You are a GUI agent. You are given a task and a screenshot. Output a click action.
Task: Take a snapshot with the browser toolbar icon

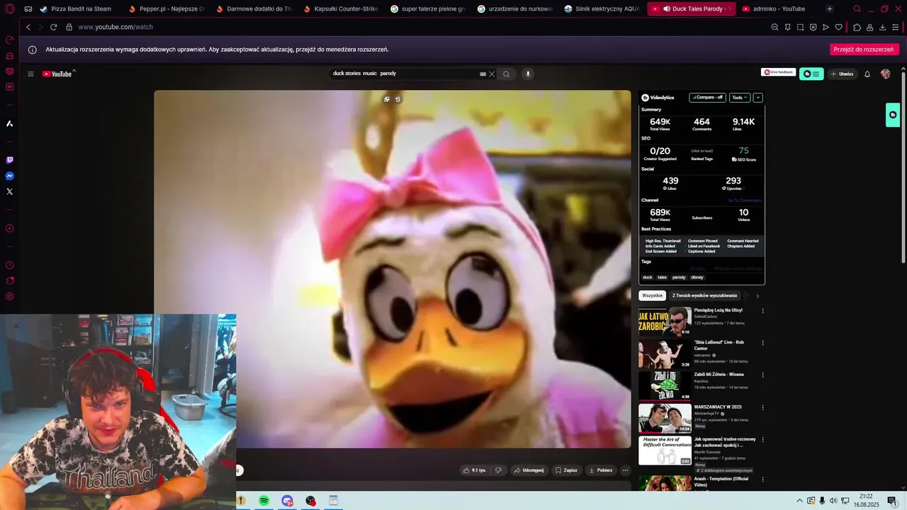point(800,27)
